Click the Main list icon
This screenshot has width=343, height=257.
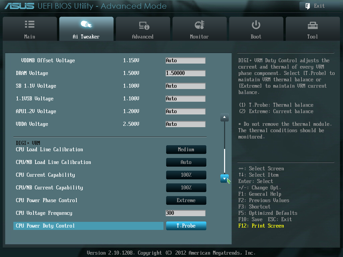29,25
